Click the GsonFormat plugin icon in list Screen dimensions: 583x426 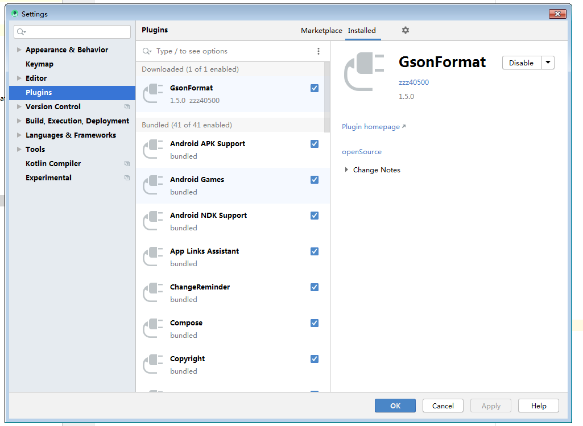[153, 94]
